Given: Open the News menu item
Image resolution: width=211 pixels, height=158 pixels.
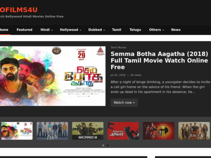Looking at the screenshot, I should click(x=176, y=30).
